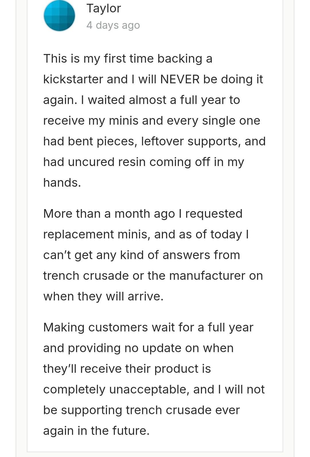310x457 pixels.
Task: Select the '4 days ago' timestamp
Action: tap(113, 25)
